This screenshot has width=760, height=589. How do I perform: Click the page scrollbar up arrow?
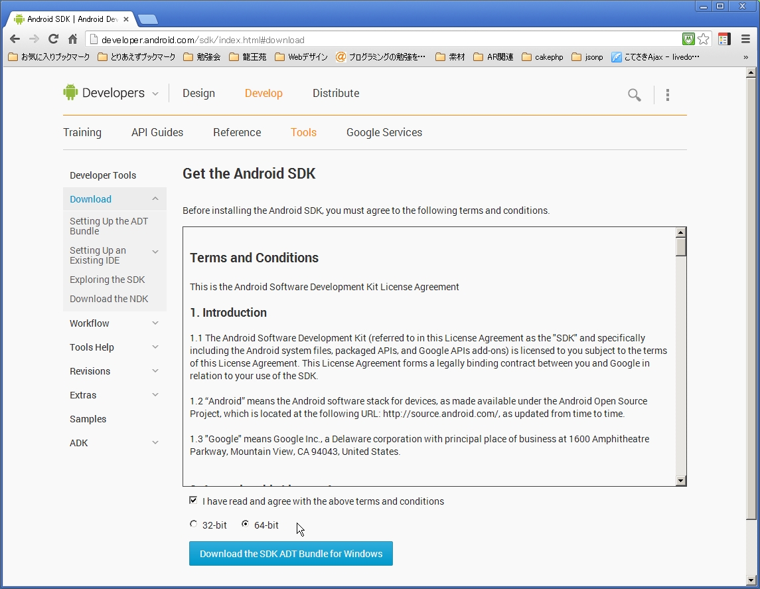pos(751,73)
